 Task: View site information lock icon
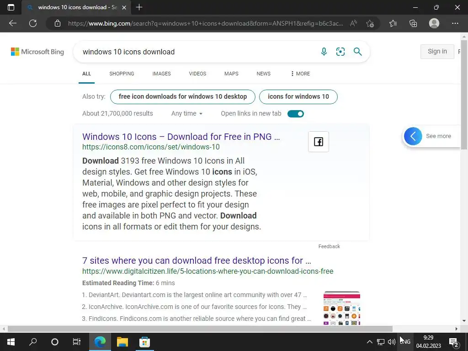click(x=58, y=23)
